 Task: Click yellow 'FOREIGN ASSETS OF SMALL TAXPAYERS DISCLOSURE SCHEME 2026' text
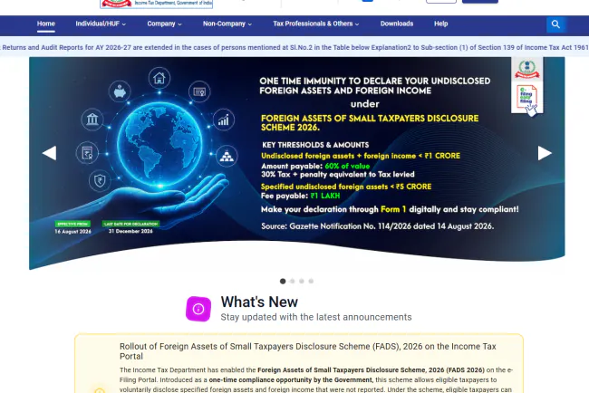point(370,123)
